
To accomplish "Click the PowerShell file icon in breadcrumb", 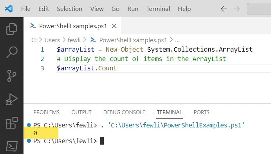I will [x=93, y=40].
